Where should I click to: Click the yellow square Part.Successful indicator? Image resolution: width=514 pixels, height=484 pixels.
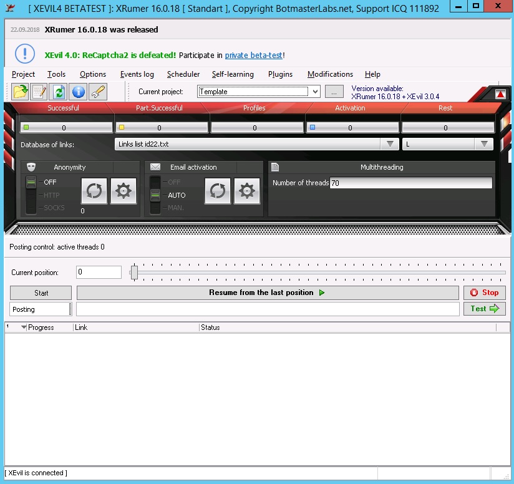coord(122,127)
